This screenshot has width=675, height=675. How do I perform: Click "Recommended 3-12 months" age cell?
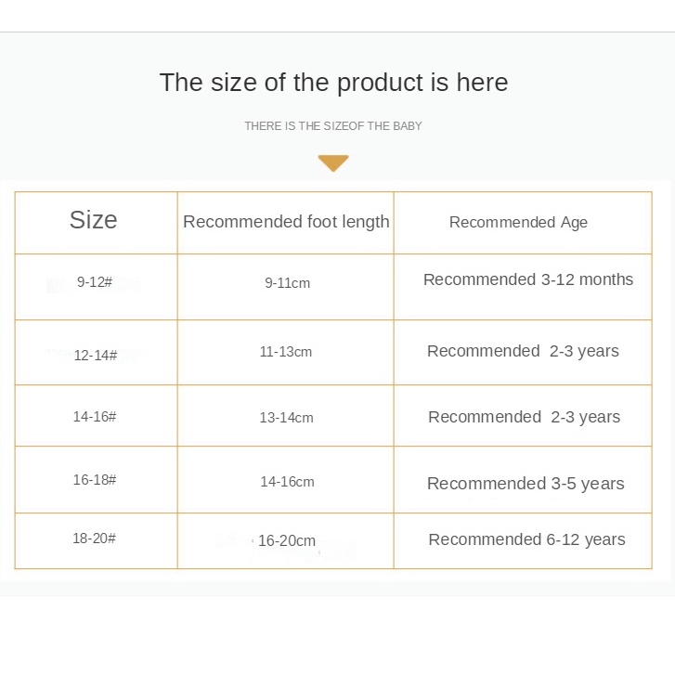tap(528, 279)
